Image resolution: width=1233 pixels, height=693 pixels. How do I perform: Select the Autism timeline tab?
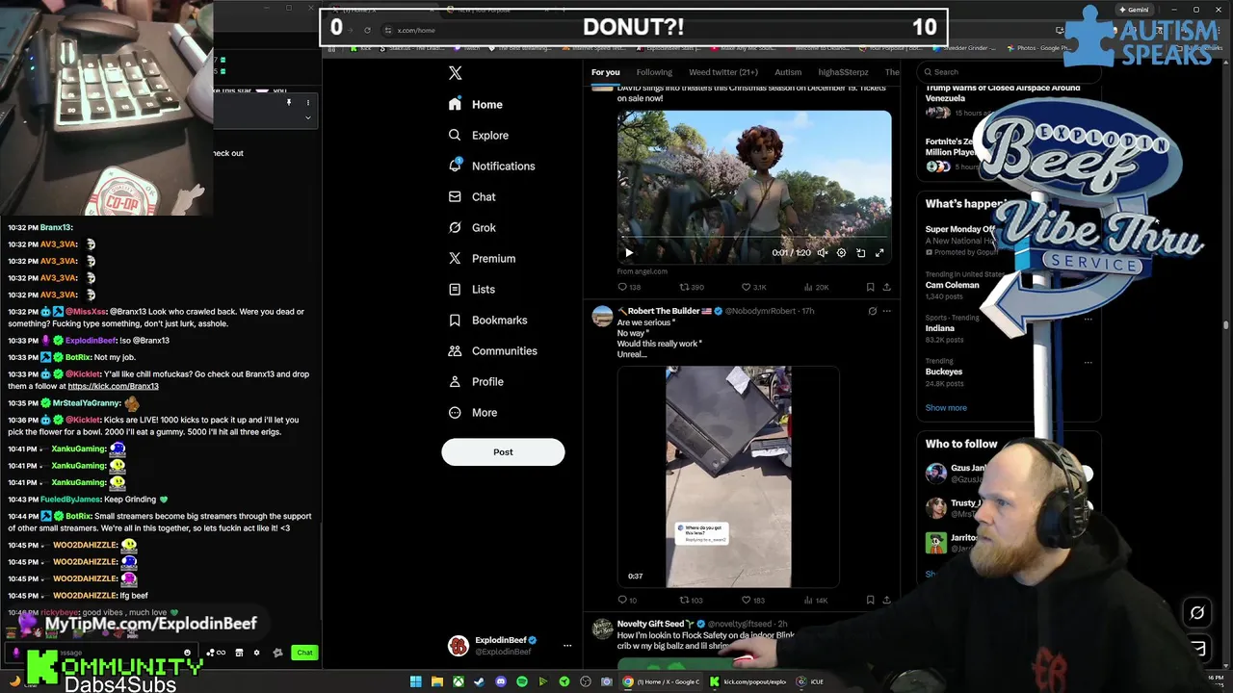pos(788,72)
